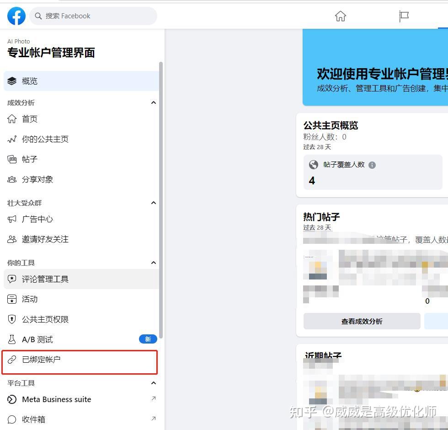Click the flag notification icon at top
Viewport: 448px width, 430px height.
coord(403,16)
